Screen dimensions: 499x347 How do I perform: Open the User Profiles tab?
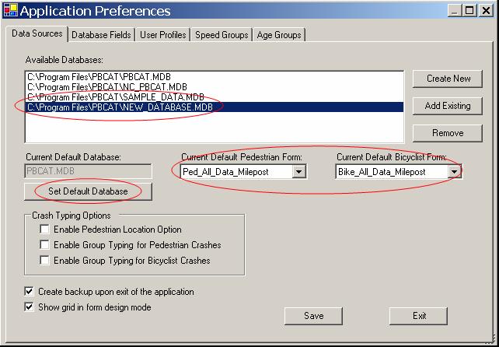tap(163, 35)
